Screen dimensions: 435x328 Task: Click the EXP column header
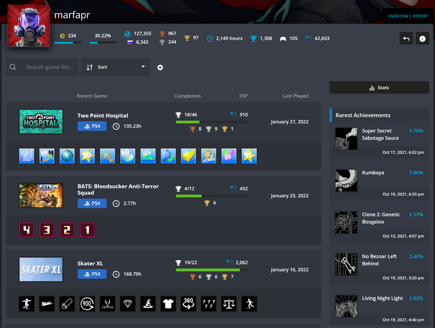click(x=244, y=96)
